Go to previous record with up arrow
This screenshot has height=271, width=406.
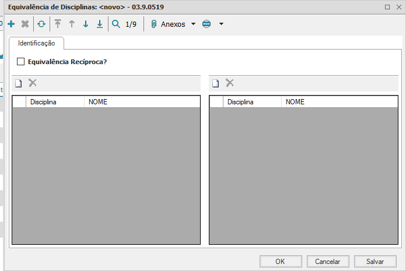click(72, 24)
